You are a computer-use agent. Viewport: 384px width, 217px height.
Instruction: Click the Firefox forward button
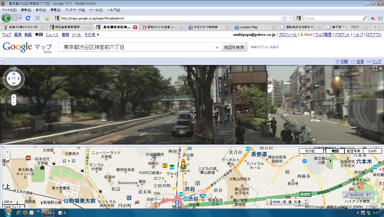pos(14,18)
